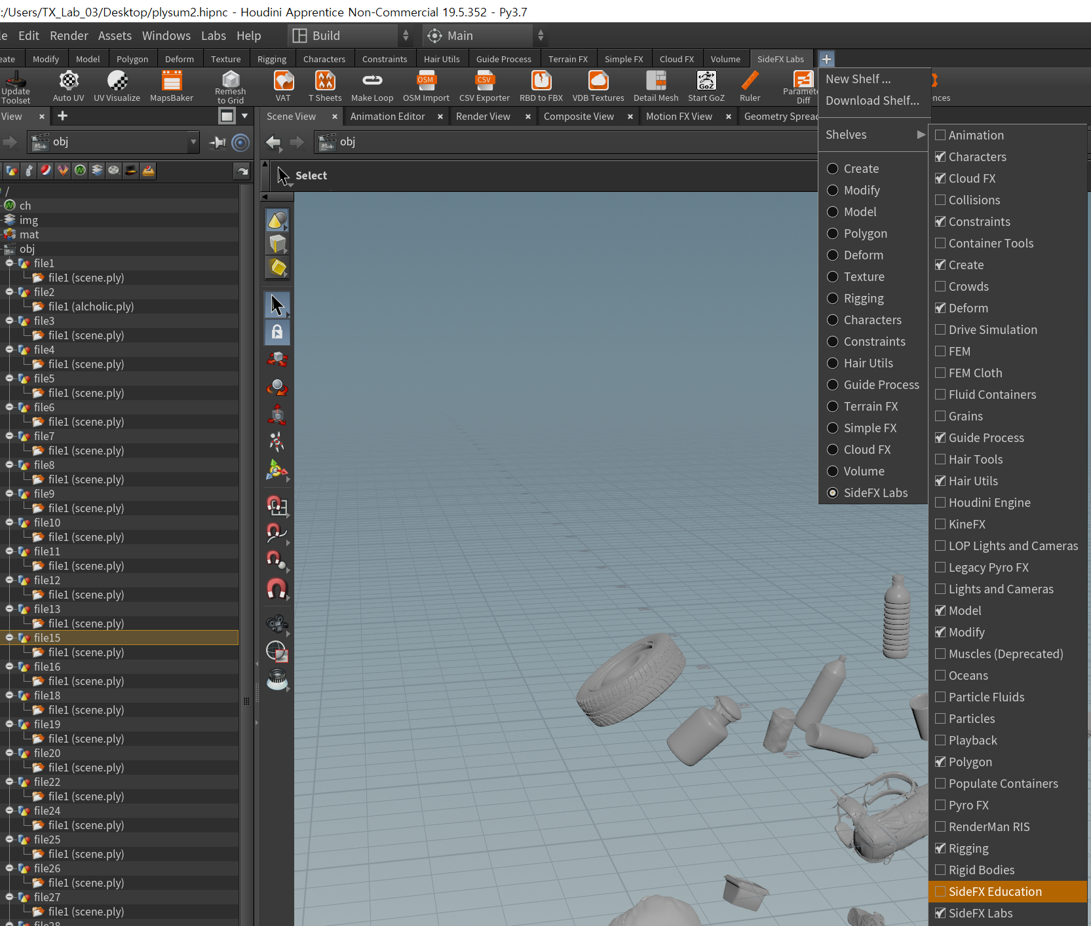
Task: Click the T Sheets shelf tool
Action: (x=325, y=86)
